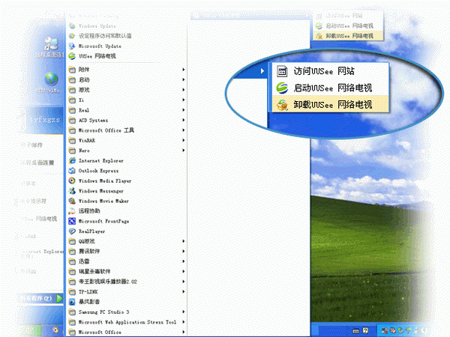Expand the 启动 submenu arrow
This screenshot has height=337, width=450.
click(x=184, y=79)
